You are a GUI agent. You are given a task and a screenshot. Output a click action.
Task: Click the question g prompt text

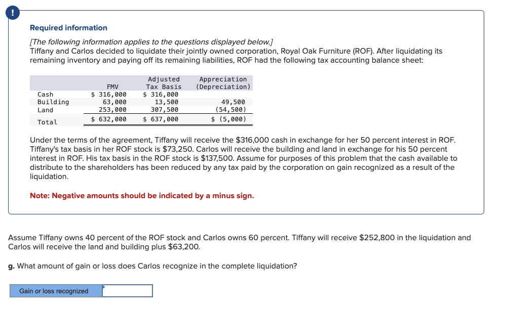tap(152, 266)
